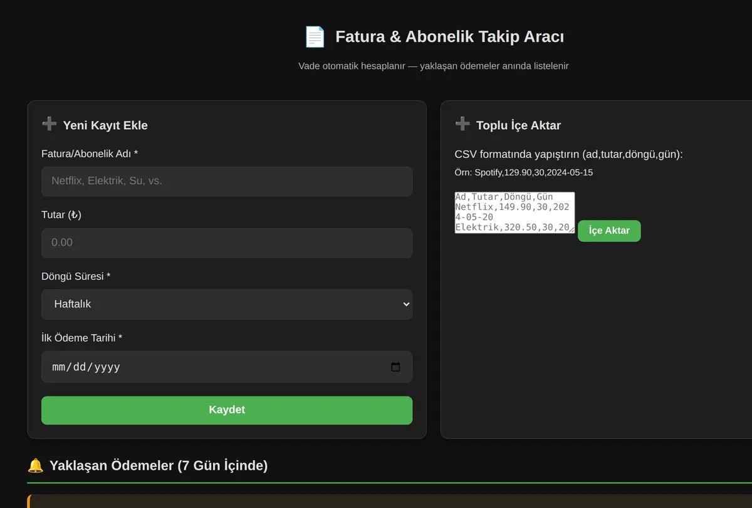Viewport: 752px width, 508px height.
Task: Click the Fatura/Abonelik Adı label
Action: 90,153
